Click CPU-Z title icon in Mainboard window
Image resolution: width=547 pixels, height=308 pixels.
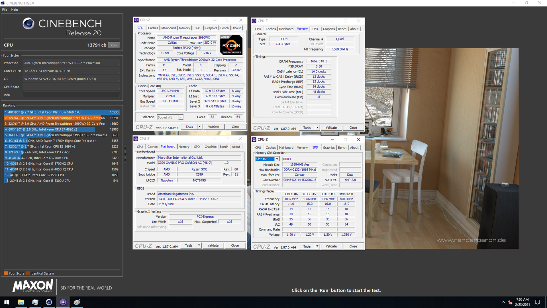coord(136,139)
